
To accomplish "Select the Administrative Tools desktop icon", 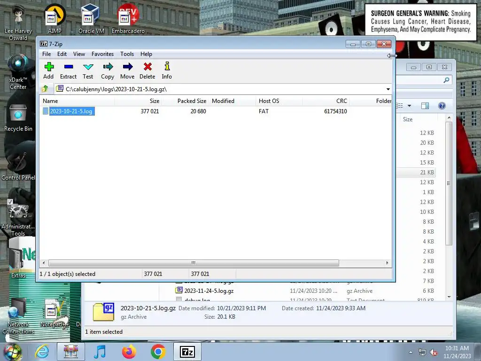I will [x=18, y=217].
